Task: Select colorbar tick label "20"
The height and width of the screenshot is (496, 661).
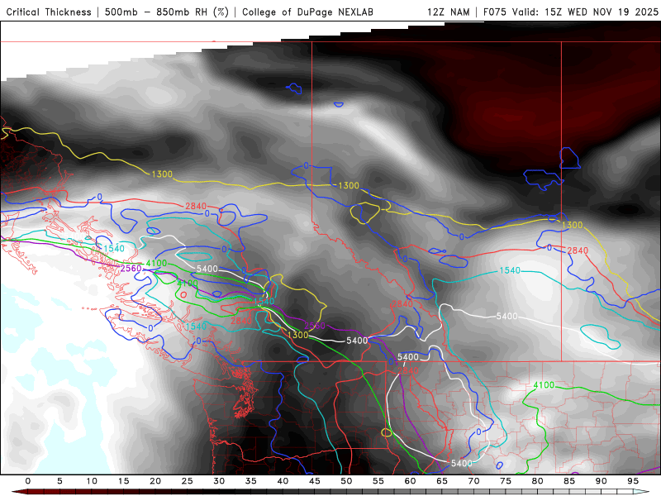Action: (155, 481)
